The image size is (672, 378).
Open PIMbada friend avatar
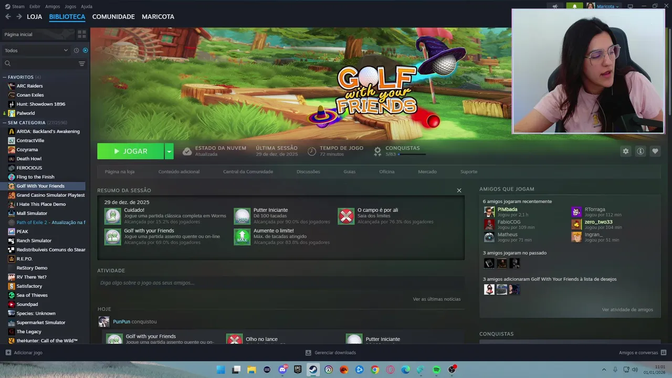(x=489, y=212)
